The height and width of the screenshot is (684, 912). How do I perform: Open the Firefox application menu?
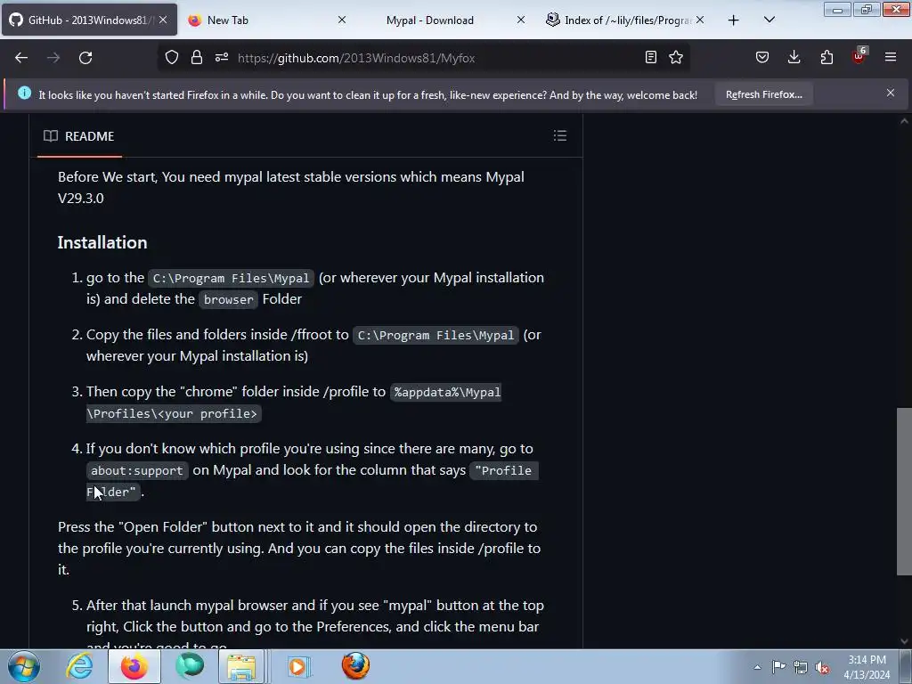point(891,57)
